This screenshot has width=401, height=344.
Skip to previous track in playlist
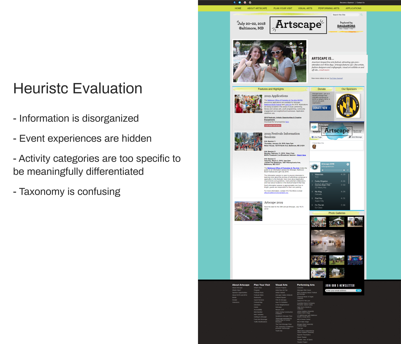pyautogui.click(x=323, y=170)
